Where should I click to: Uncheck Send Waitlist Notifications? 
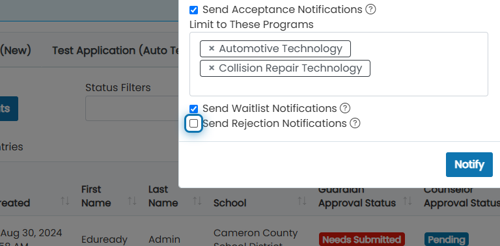pos(193,109)
